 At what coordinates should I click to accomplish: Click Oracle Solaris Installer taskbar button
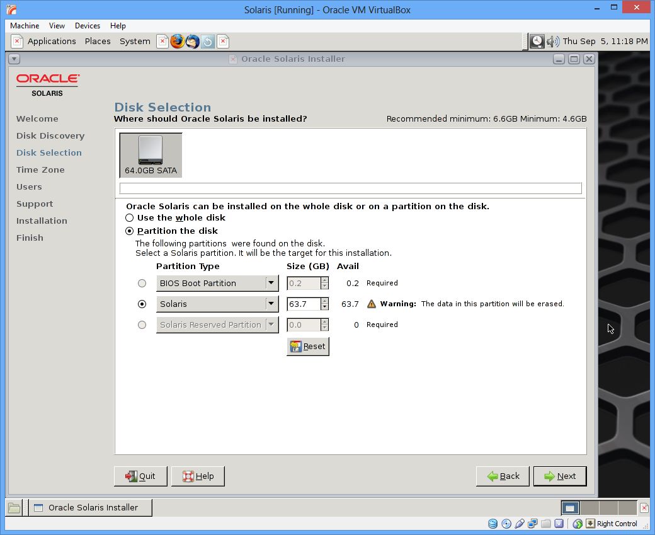(x=90, y=508)
